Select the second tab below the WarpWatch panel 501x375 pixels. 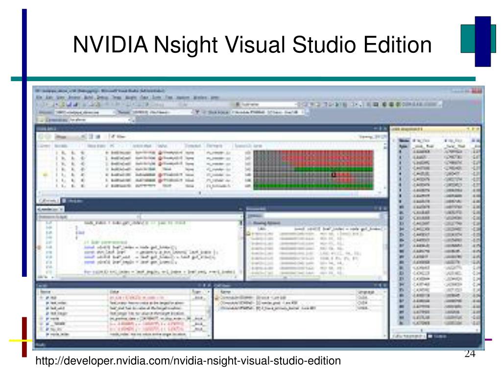coord(437,336)
